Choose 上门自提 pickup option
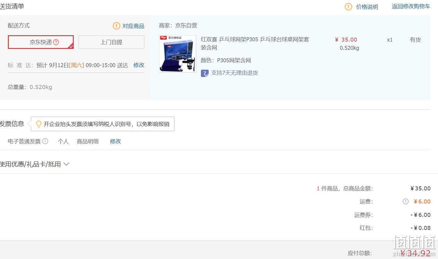 (111, 42)
